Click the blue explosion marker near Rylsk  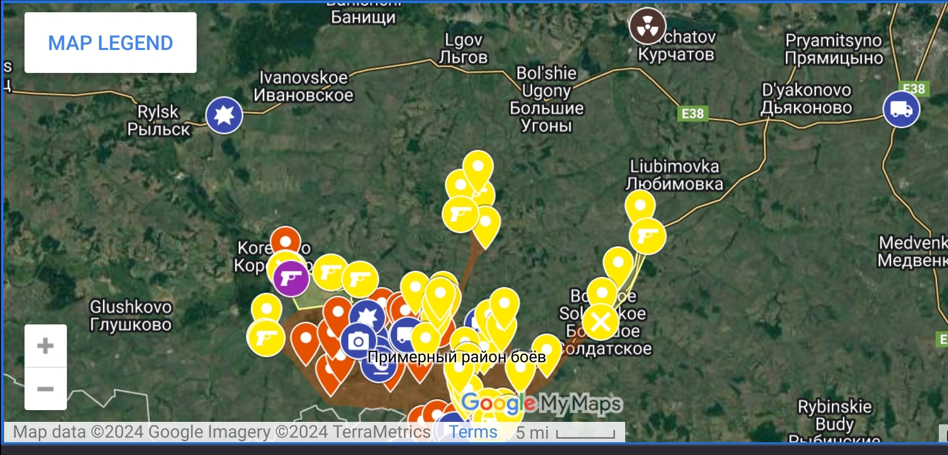point(224,115)
